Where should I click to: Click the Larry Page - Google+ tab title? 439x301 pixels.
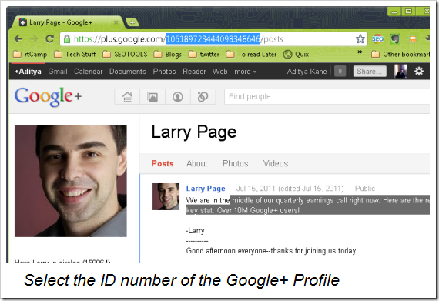61,22
